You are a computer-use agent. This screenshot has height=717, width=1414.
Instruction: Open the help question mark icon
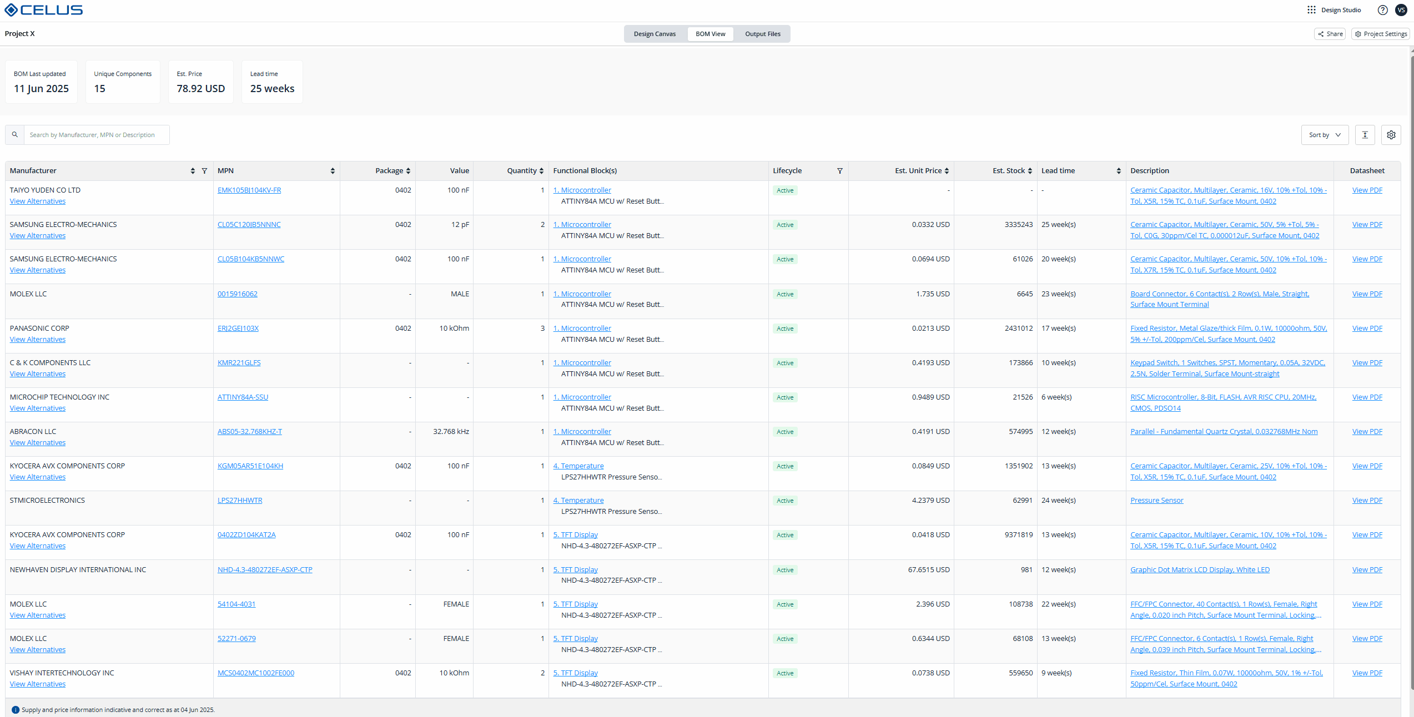click(x=1382, y=10)
